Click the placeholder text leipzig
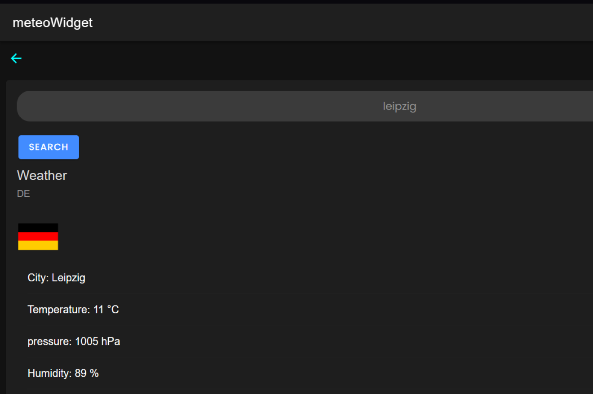The width and height of the screenshot is (593, 394). click(x=399, y=106)
